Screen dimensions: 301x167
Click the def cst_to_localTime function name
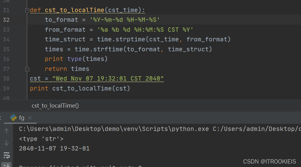click(75, 10)
